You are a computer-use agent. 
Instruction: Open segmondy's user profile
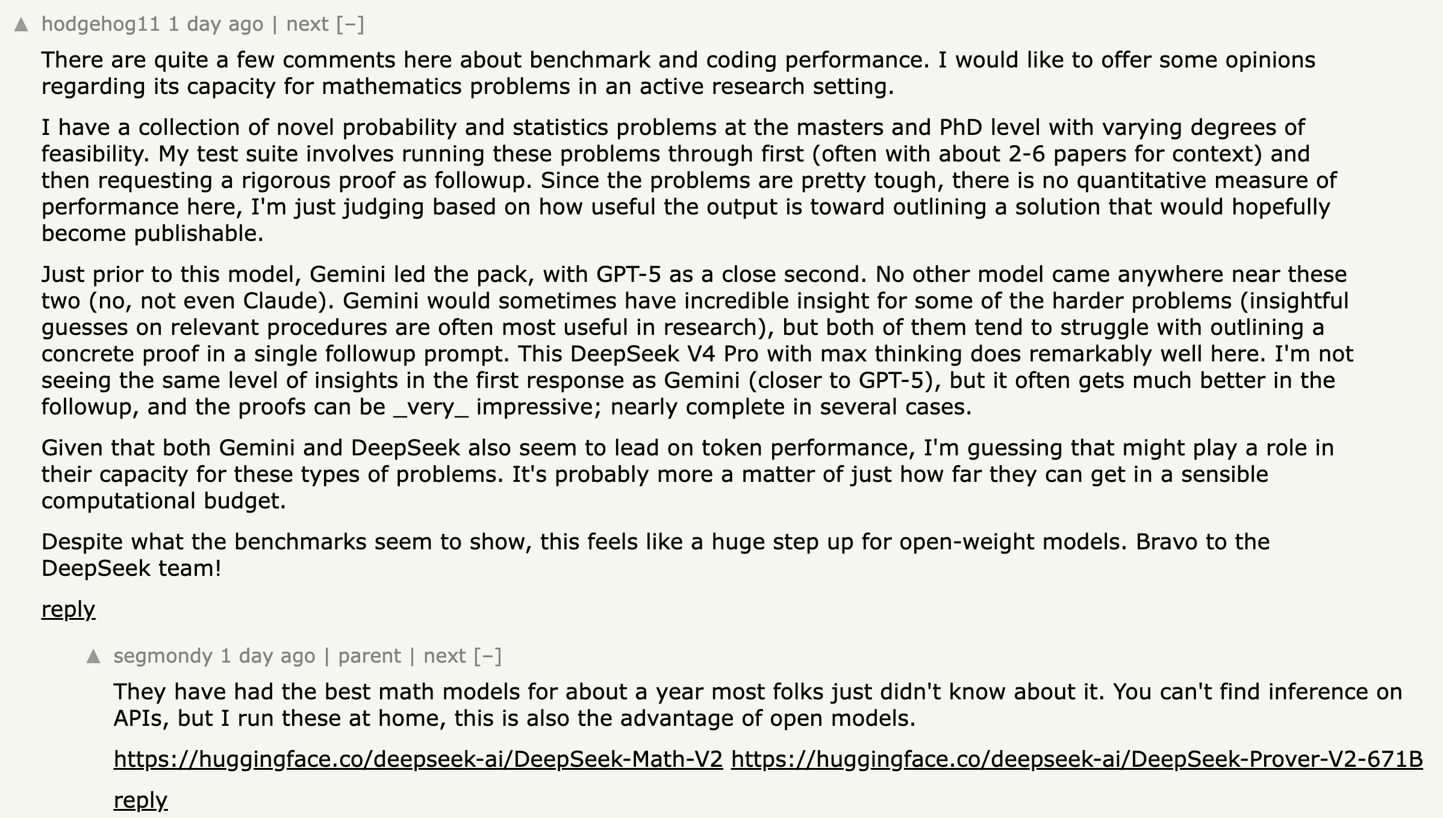pos(163,655)
